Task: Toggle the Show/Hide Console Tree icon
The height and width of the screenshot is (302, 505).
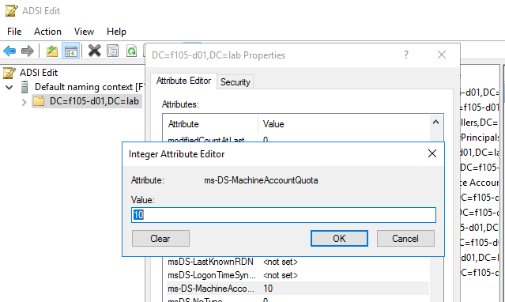Action: [70, 51]
